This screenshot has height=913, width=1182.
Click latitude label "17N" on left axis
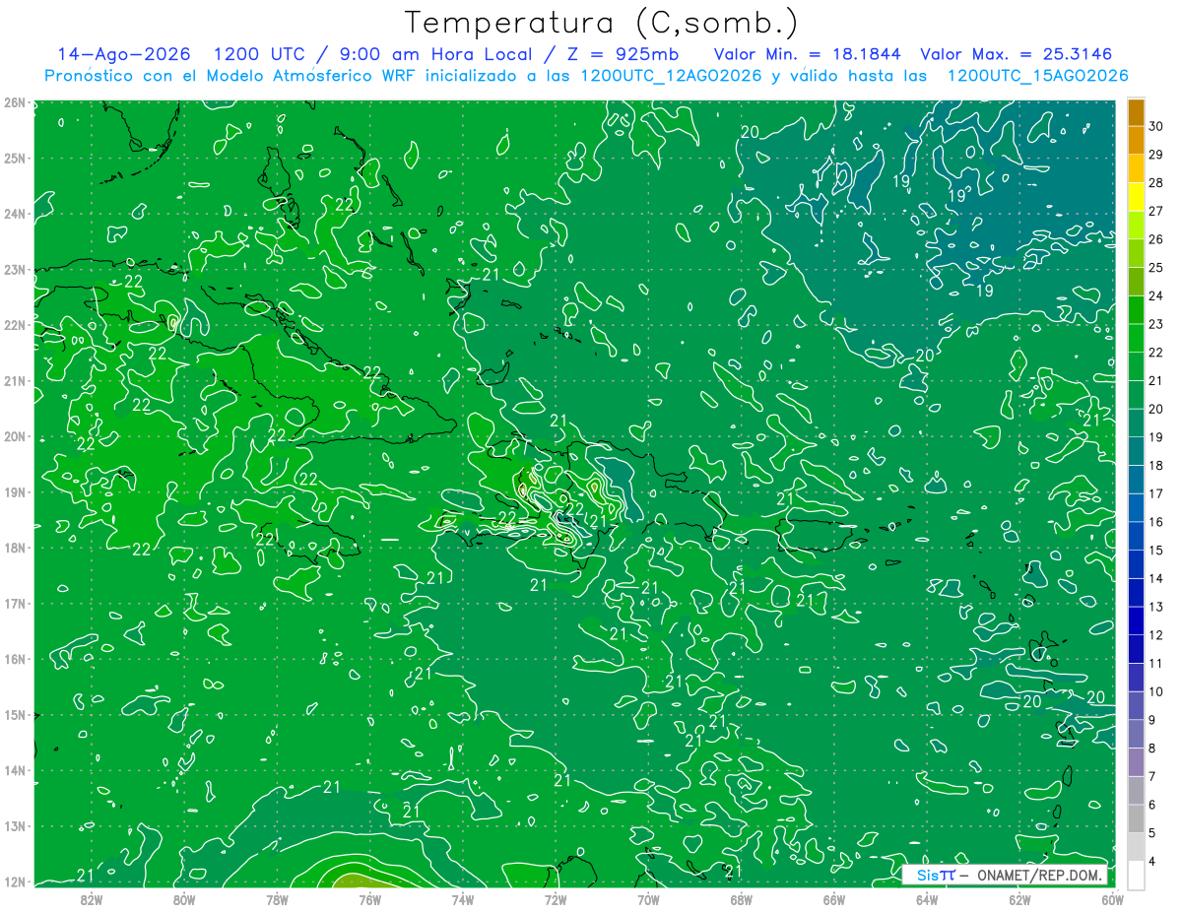[x=15, y=603]
